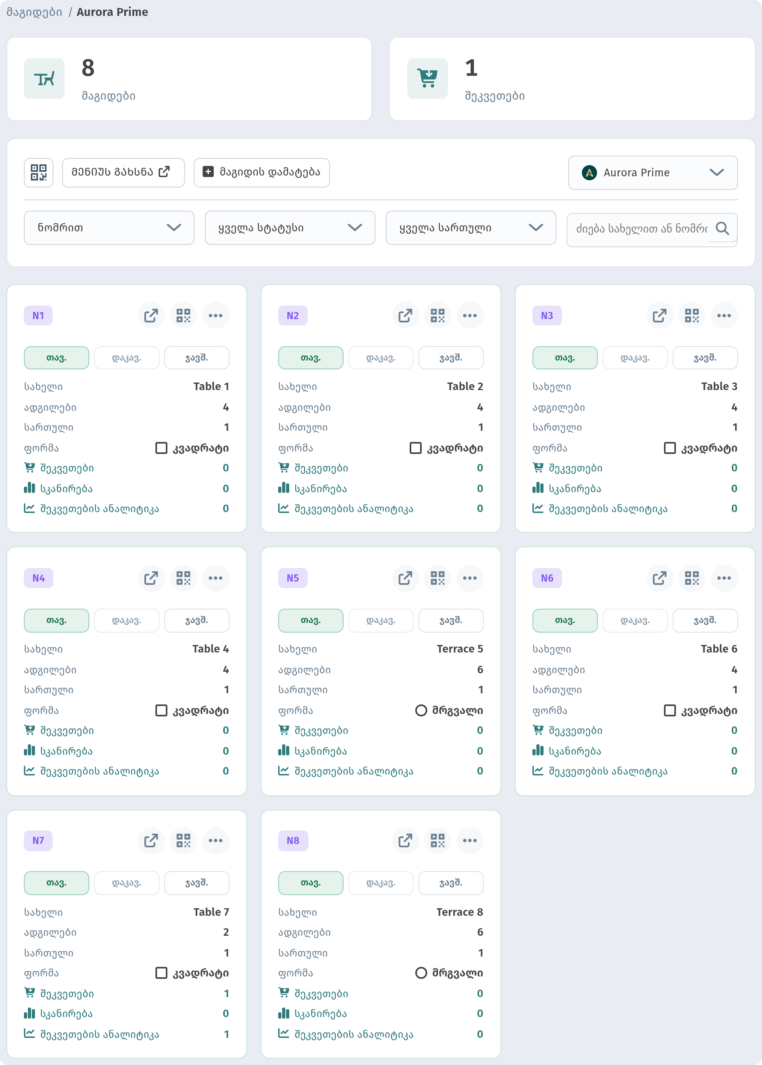Go to მაგიდები breadcrumb

[x=34, y=12]
